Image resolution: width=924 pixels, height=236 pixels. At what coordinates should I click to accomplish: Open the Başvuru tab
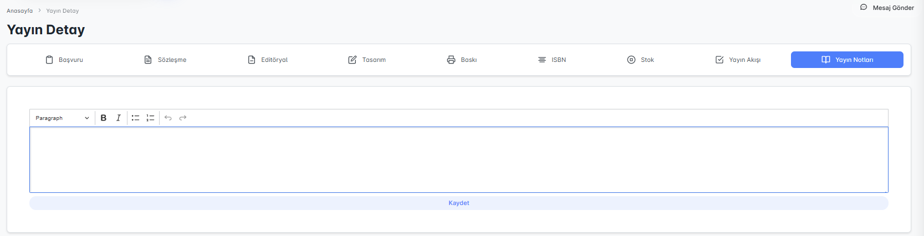click(x=64, y=60)
